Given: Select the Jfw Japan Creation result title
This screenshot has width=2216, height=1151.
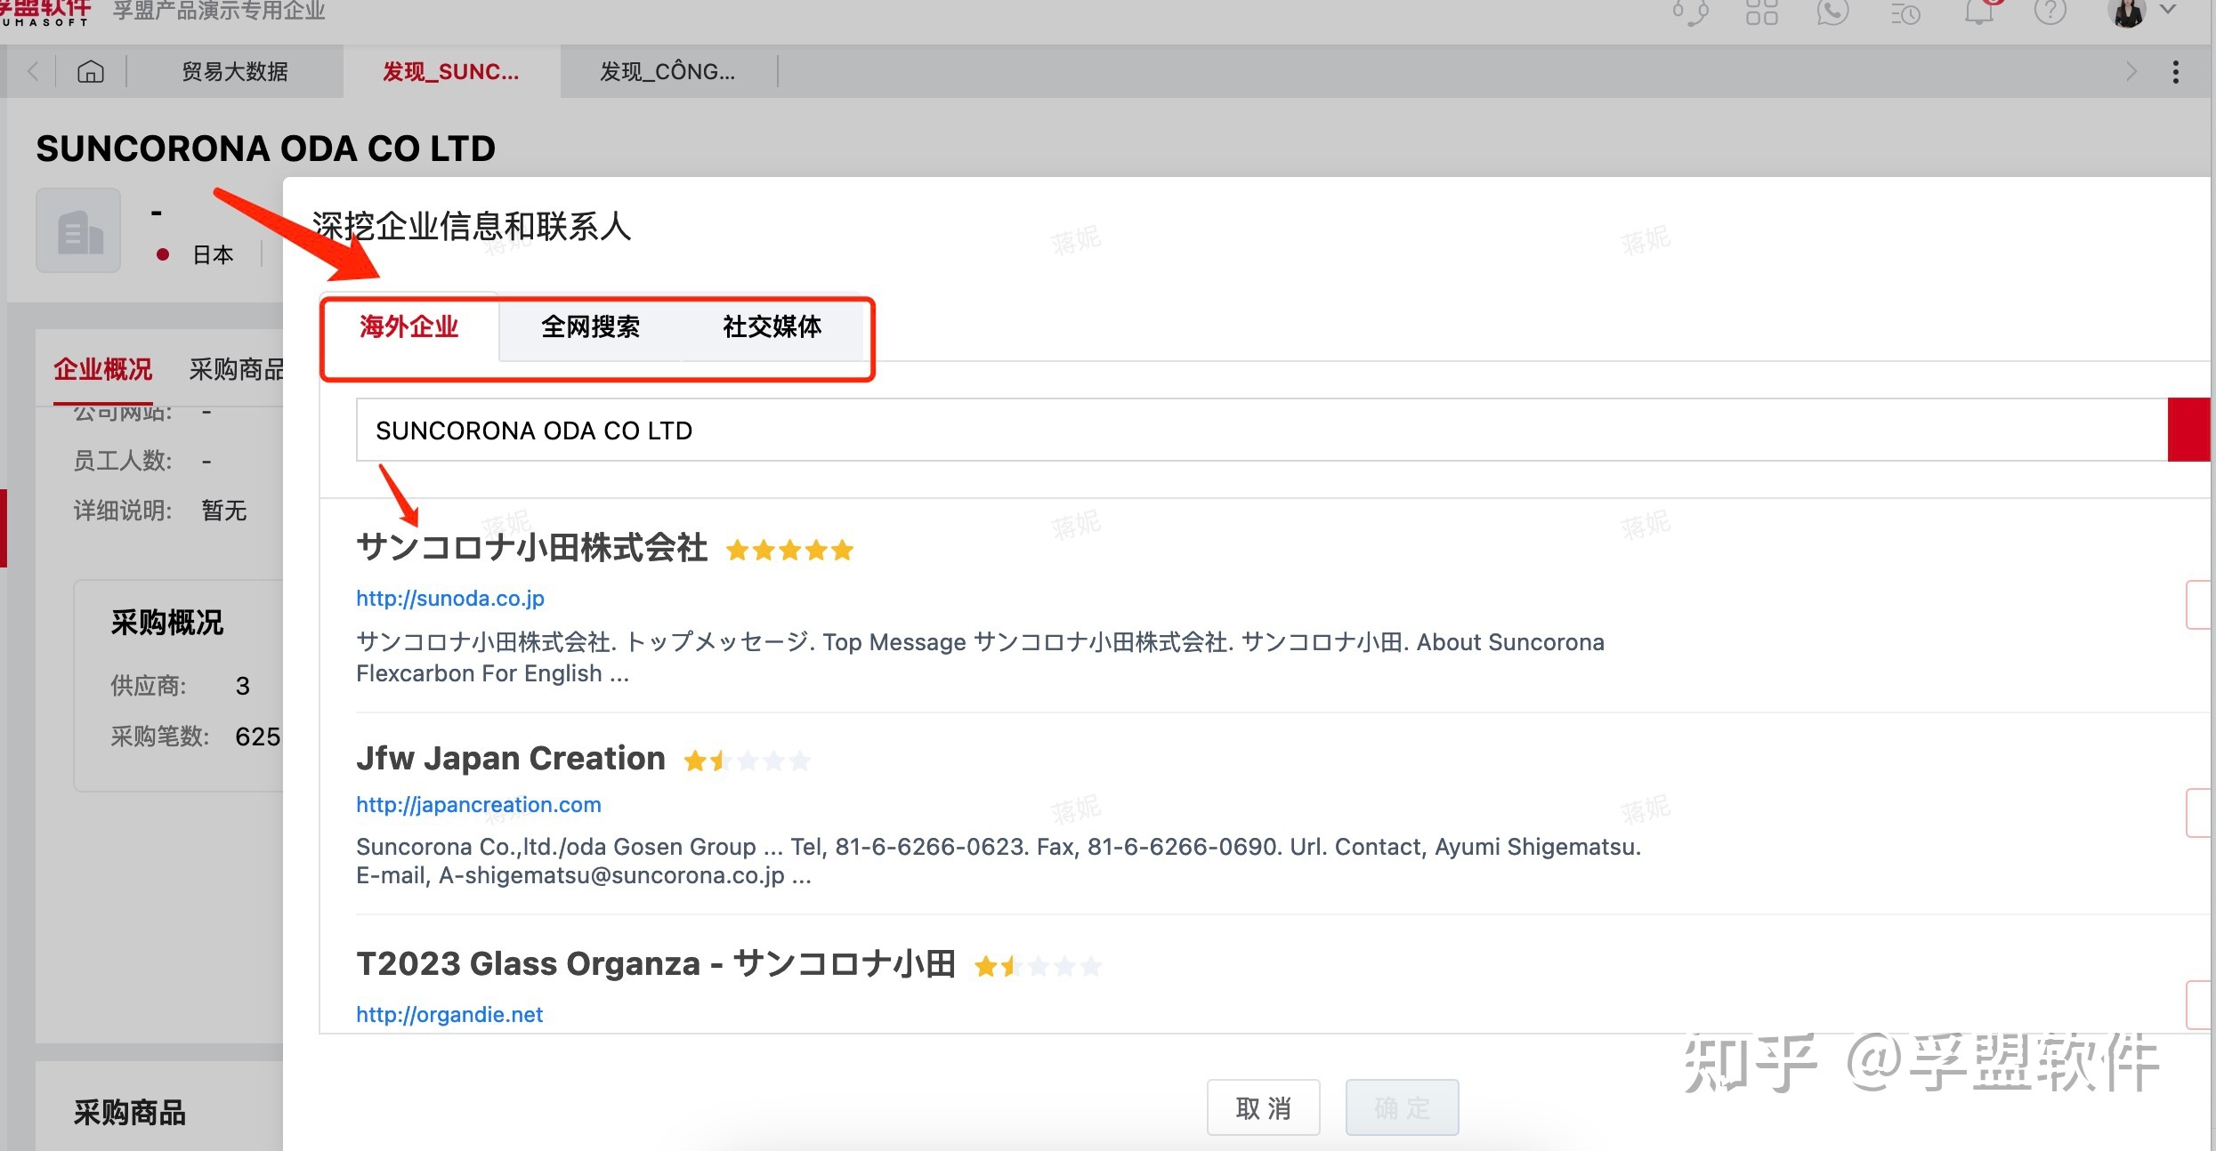Looking at the screenshot, I should pyautogui.click(x=511, y=758).
